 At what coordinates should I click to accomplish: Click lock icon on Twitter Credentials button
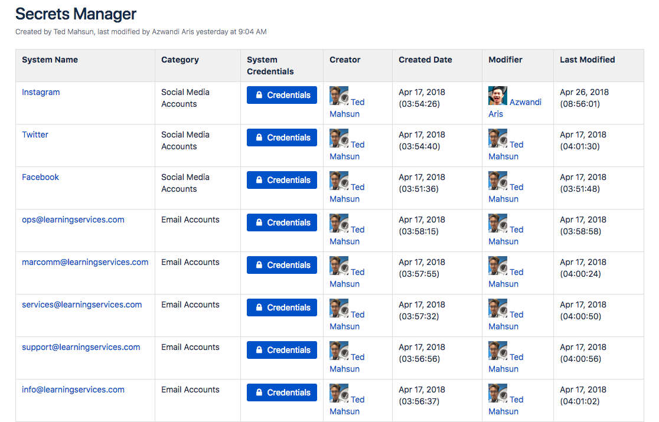coord(259,138)
